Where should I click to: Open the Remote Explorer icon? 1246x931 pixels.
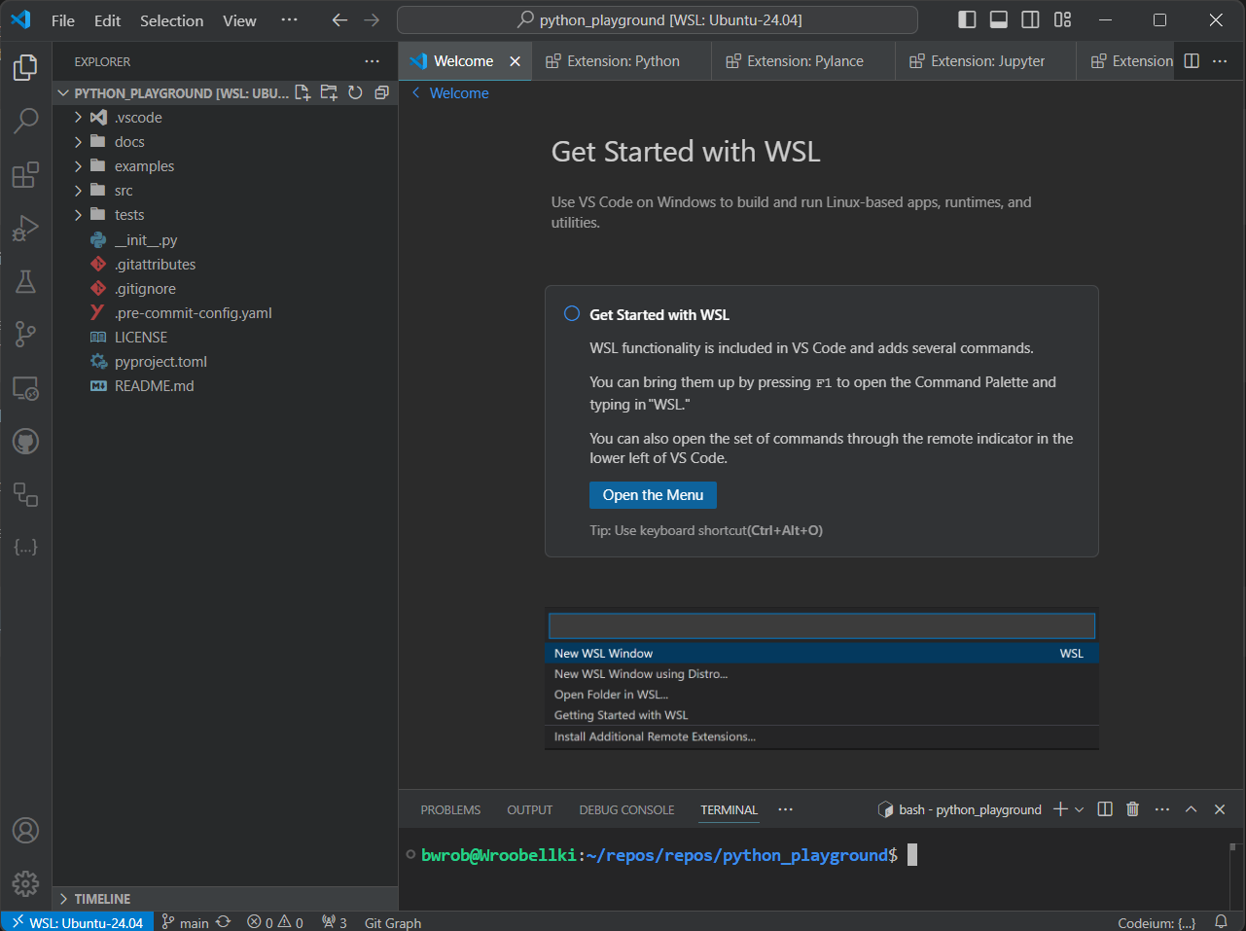(25, 388)
